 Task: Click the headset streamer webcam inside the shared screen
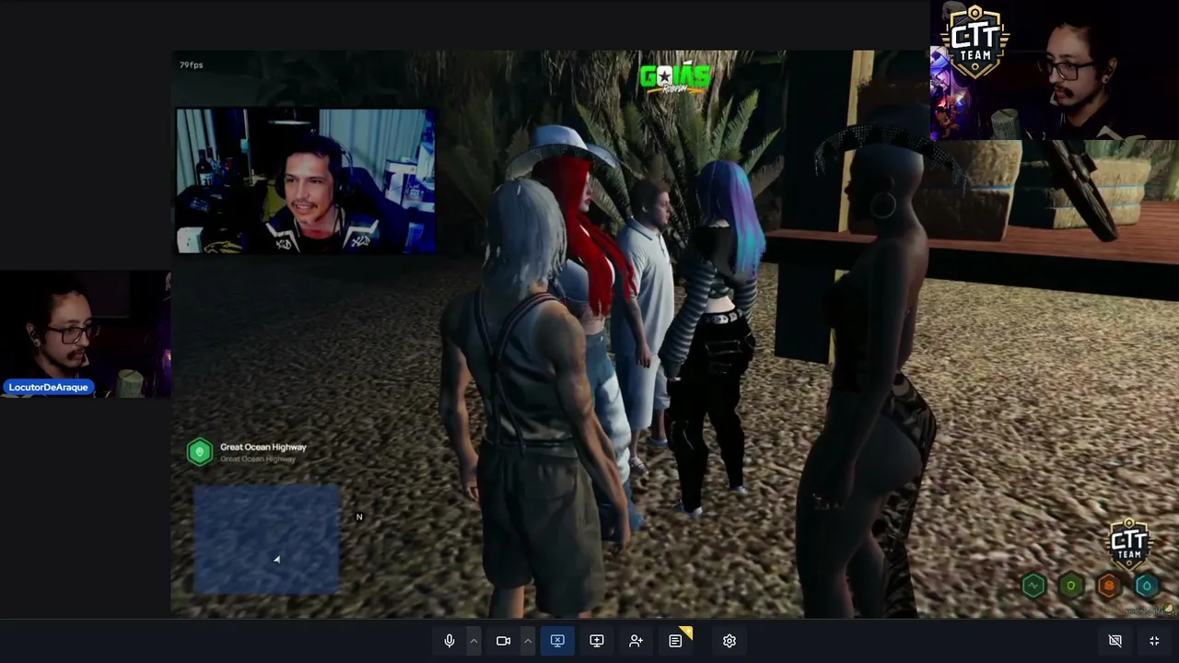pos(306,180)
